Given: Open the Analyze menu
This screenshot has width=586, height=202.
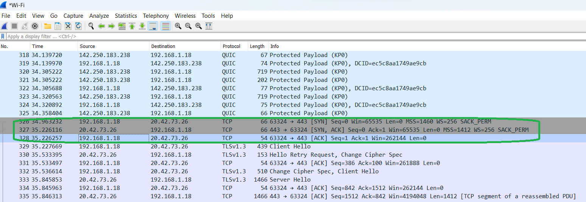Looking at the screenshot, I should pyautogui.click(x=99, y=16).
